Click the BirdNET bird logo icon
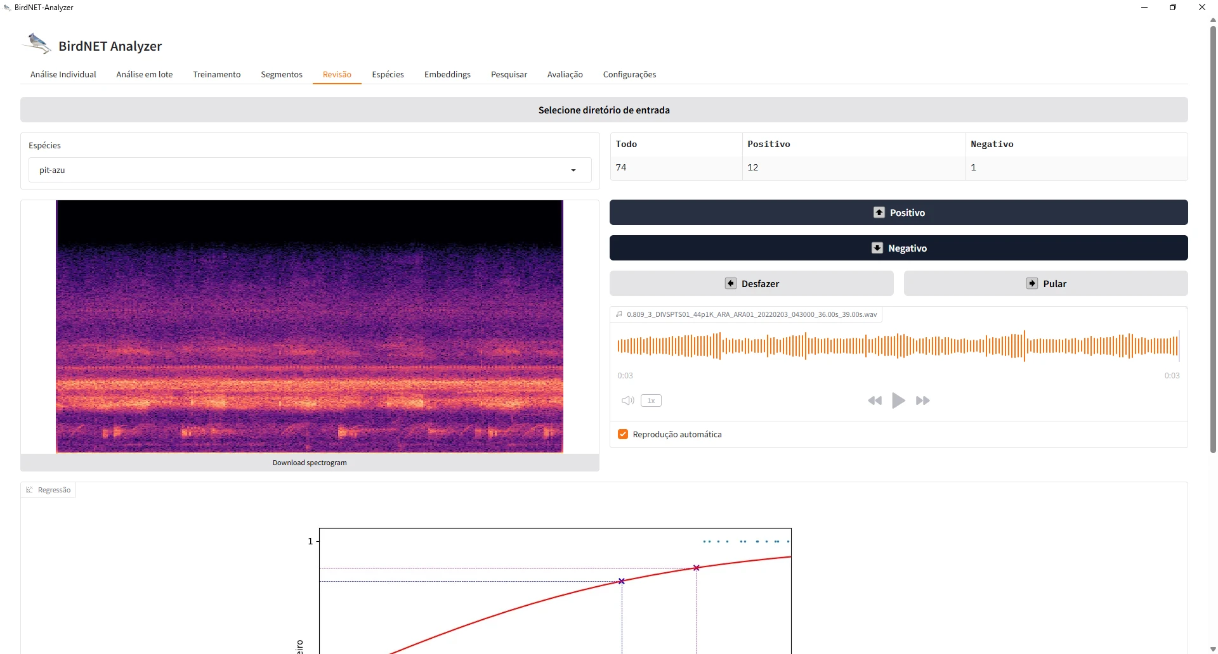 click(x=37, y=44)
